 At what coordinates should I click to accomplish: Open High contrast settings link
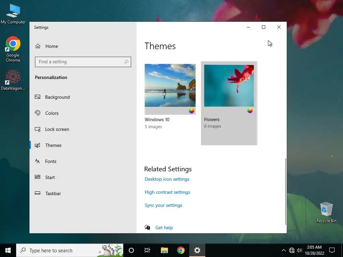point(167,192)
